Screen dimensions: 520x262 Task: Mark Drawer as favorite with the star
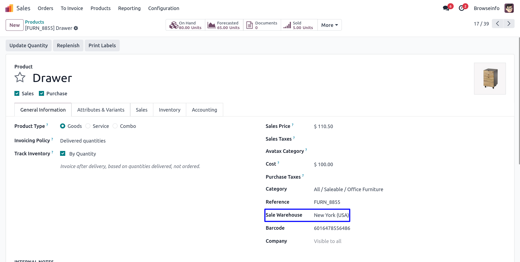tap(20, 78)
